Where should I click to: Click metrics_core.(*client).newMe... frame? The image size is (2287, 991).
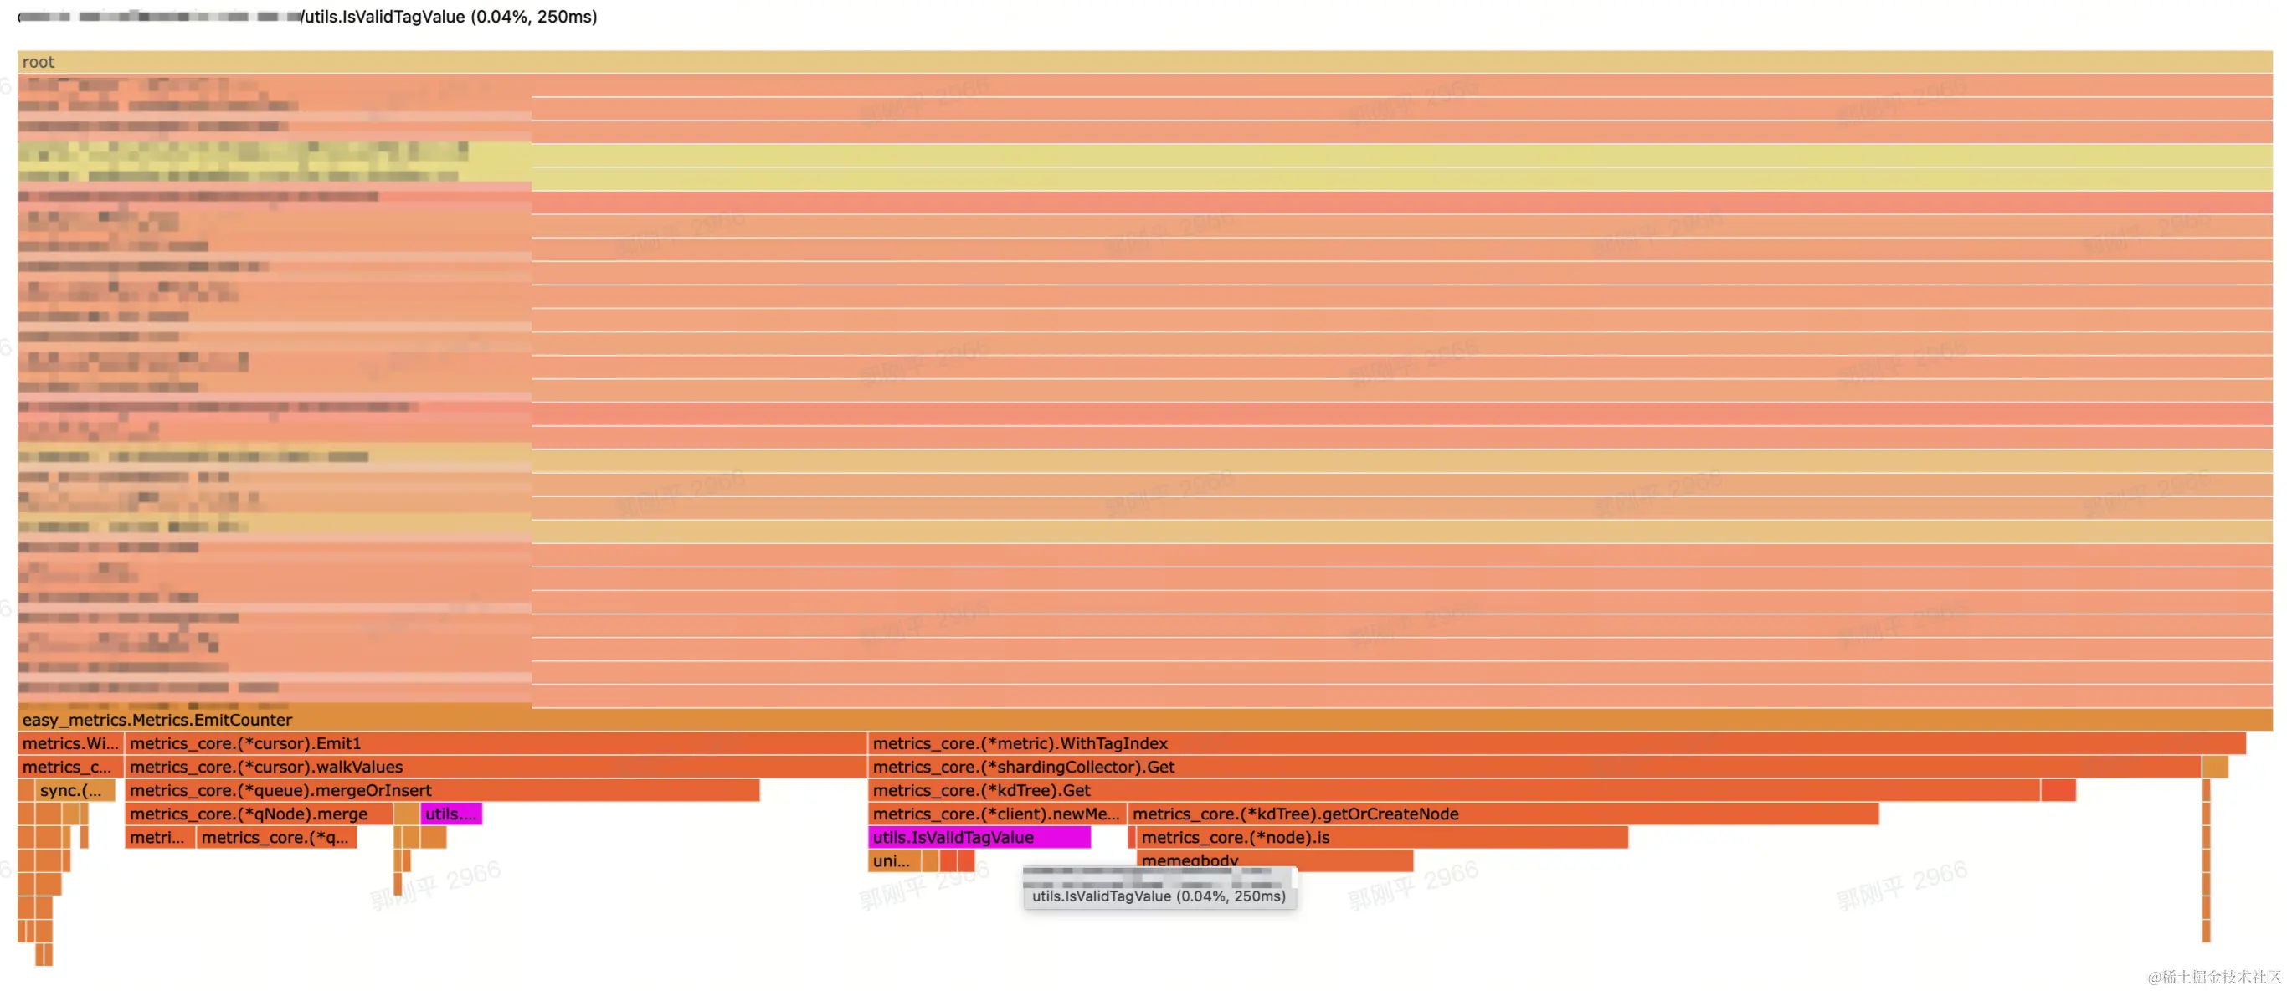(x=997, y=814)
